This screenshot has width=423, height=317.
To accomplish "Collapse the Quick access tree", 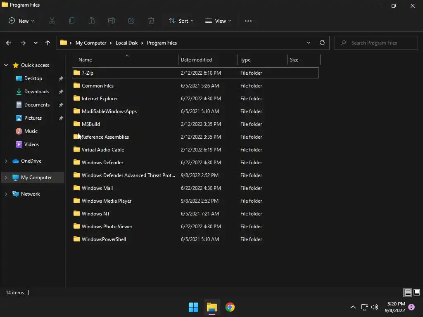I will [x=6, y=65].
